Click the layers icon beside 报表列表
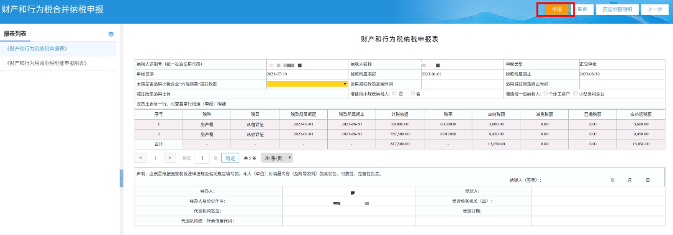Viewport: 673px width, 235px height. [x=111, y=34]
